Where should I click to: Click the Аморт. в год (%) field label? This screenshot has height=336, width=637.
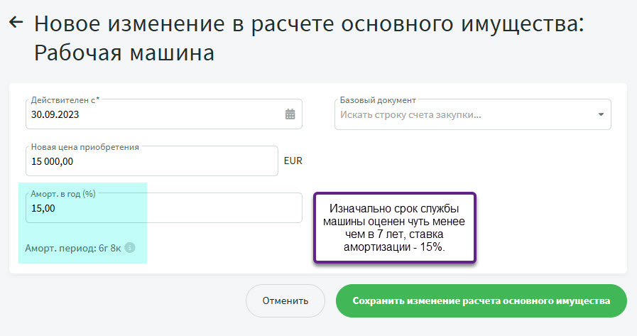point(62,193)
